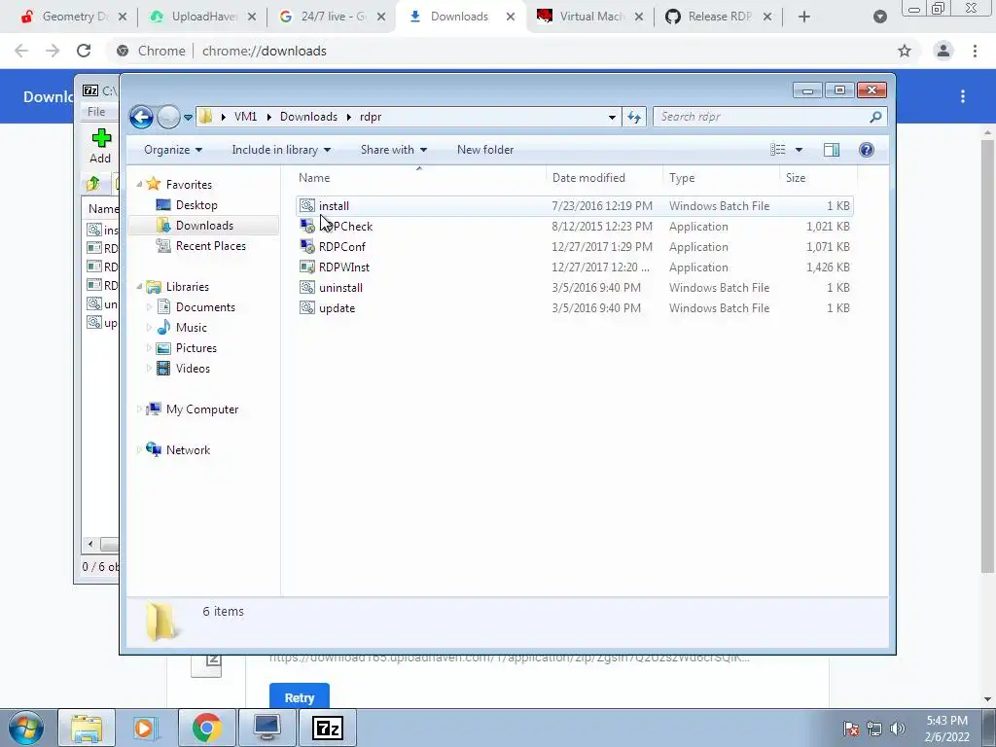
Task: Select the update batch file icon
Action: (x=307, y=308)
